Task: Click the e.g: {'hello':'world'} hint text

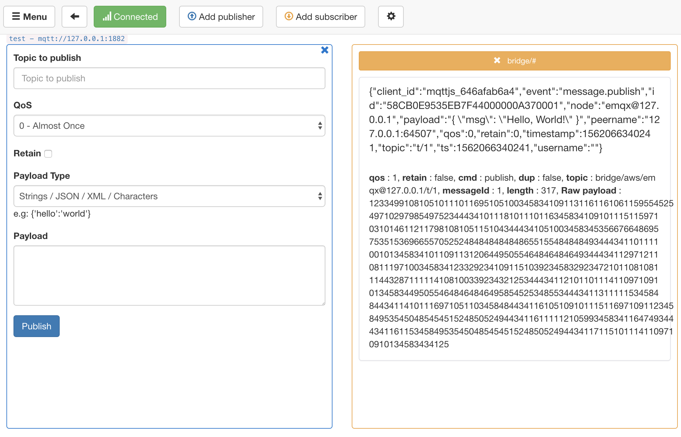Action: point(52,214)
